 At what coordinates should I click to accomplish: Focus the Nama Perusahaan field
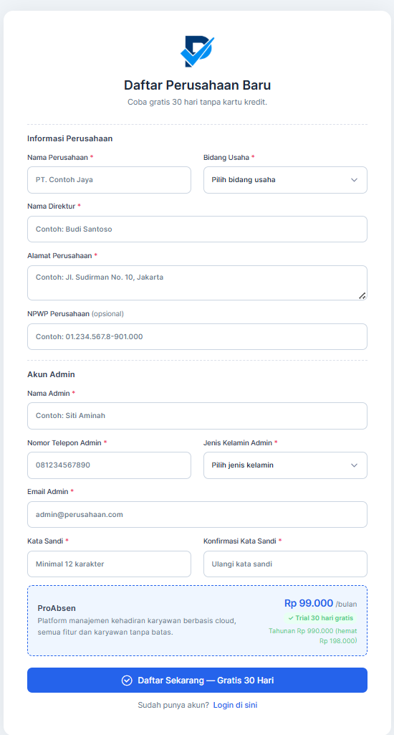click(109, 180)
